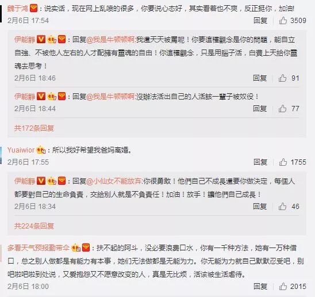The height and width of the screenshot is (297, 315).
Task: Open the @小仙女不能放弃 mention link
Action: (114, 181)
